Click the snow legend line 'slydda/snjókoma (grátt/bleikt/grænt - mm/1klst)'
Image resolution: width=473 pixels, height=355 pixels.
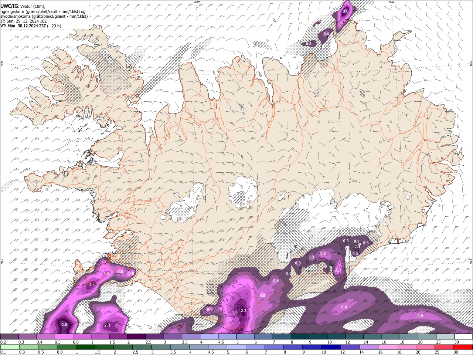44,16
